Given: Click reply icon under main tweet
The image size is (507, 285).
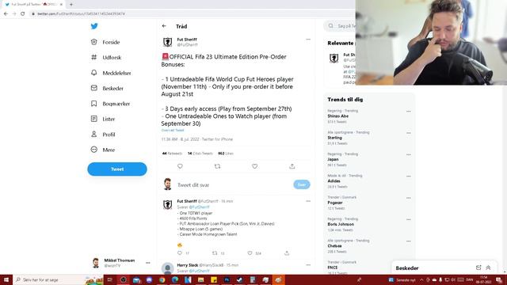Looking at the screenshot, I should click(180, 166).
